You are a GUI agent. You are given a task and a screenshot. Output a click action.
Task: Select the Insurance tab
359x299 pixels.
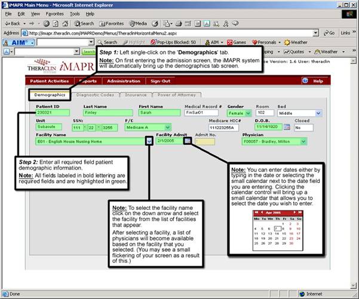(x=136, y=94)
